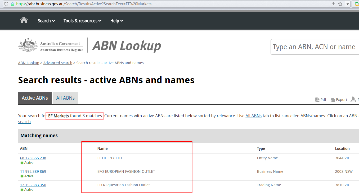This screenshot has width=359, height=195.
Task: Click the Export results icon
Action: pos(333,100)
